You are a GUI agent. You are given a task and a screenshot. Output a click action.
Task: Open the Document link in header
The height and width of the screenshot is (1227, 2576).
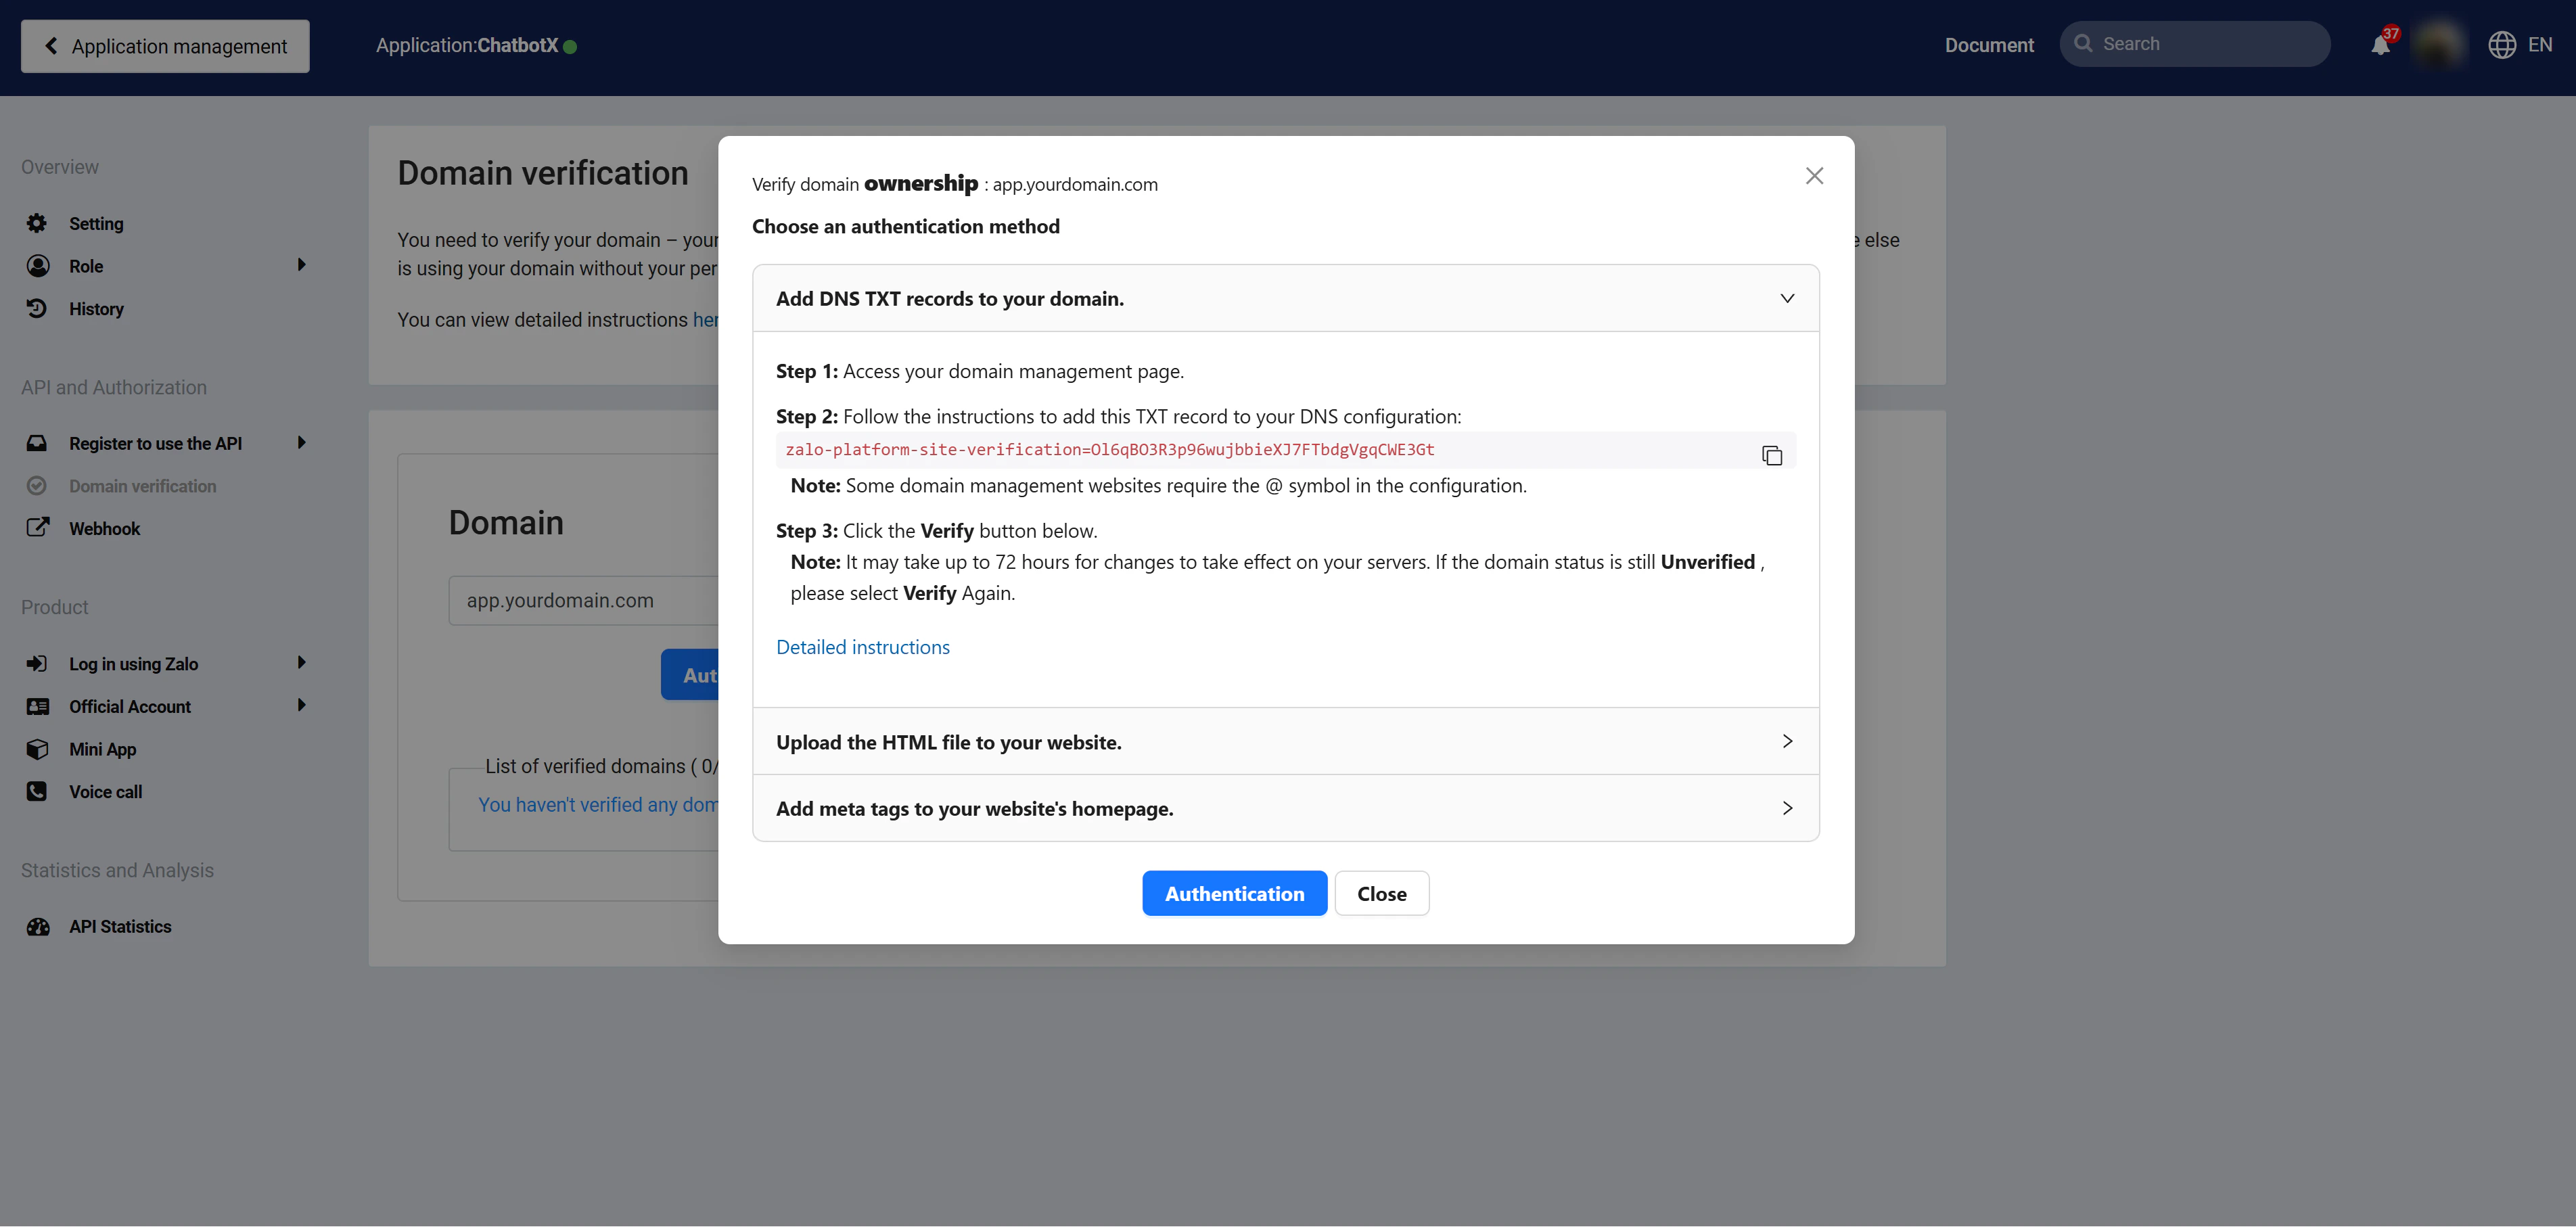click(1988, 45)
